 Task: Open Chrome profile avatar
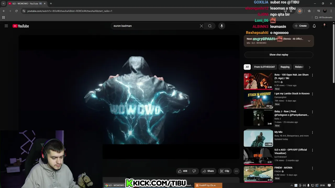(x=325, y=11)
